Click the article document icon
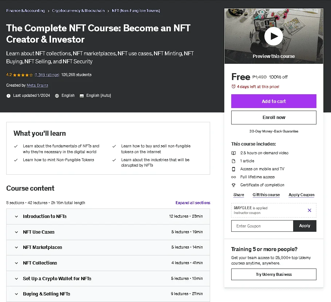 coord(233,161)
